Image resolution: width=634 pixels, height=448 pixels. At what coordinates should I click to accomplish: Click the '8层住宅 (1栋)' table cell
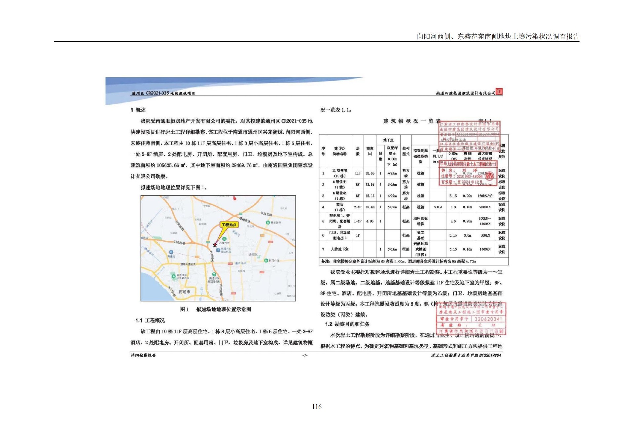pos(339,185)
